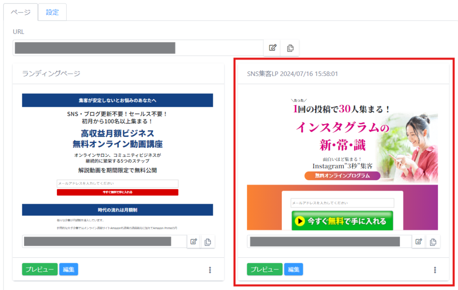
Task: Click the 編集 button for SNS集客LP
Action: pos(293,269)
